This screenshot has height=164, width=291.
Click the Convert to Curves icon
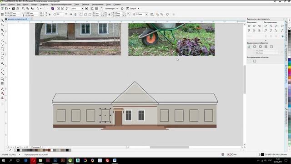pyautogui.click(x=167, y=14)
